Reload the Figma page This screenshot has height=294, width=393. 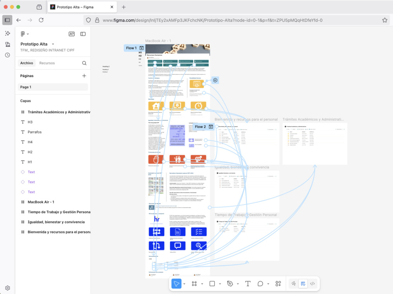tap(41, 20)
